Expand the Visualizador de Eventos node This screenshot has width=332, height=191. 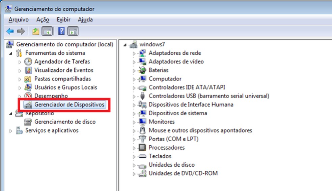[x=20, y=71]
